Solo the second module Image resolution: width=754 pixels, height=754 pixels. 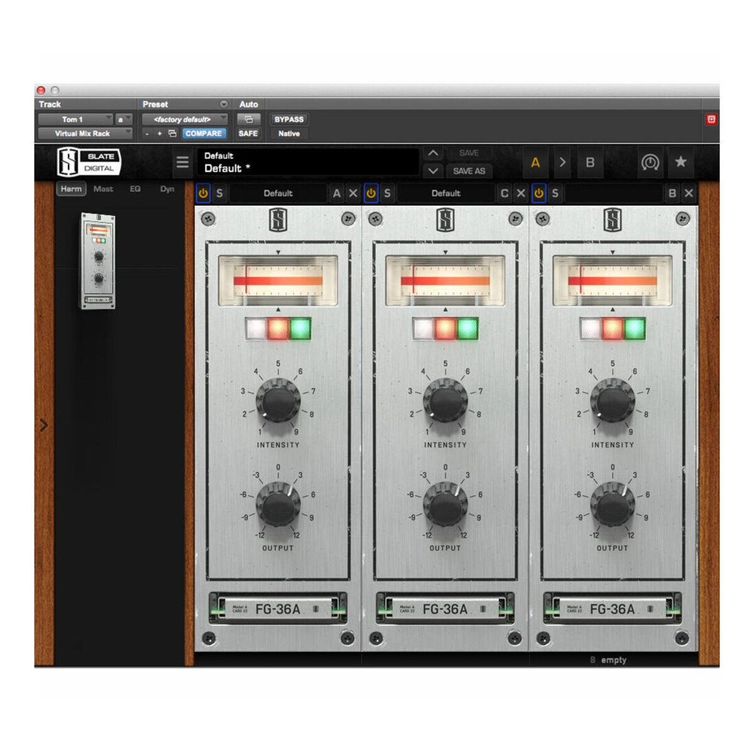pyautogui.click(x=387, y=194)
